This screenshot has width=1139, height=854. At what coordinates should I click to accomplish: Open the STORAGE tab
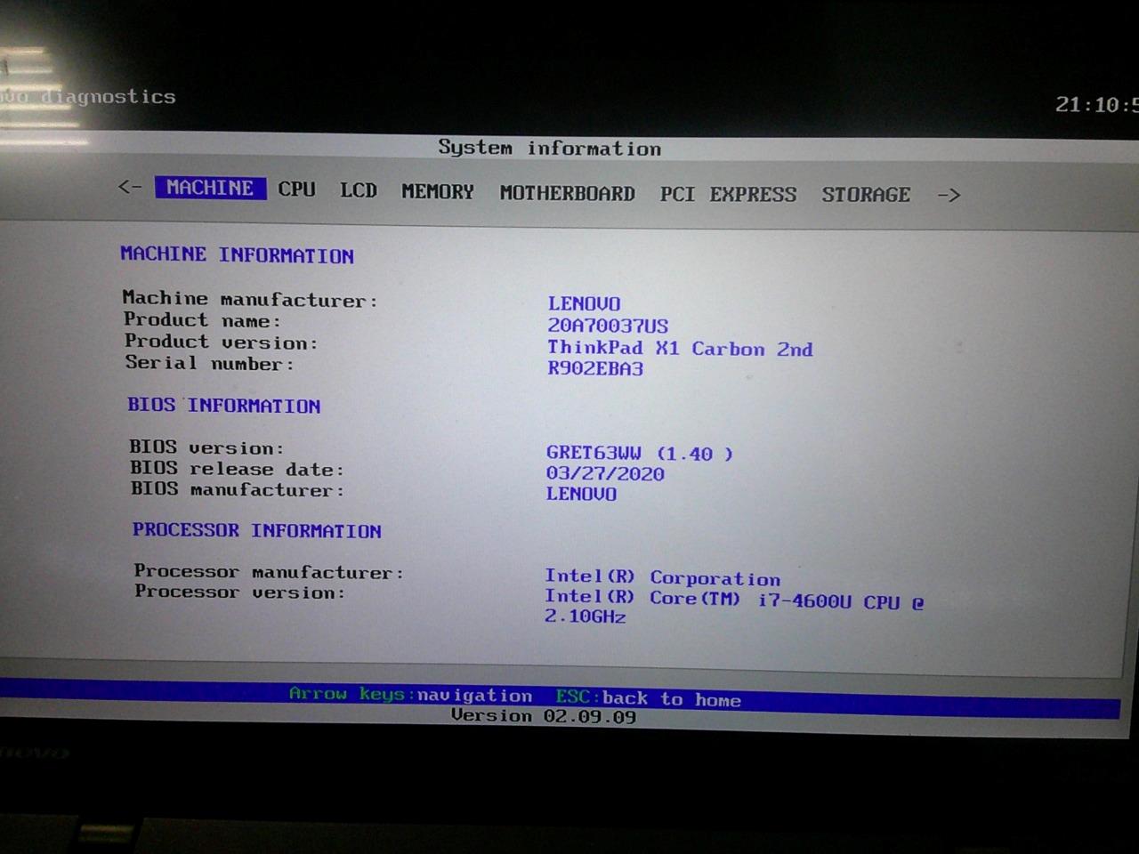[866, 195]
